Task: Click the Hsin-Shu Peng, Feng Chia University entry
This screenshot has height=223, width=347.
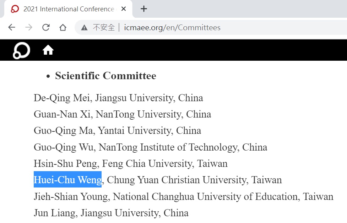Action: tap(131, 163)
